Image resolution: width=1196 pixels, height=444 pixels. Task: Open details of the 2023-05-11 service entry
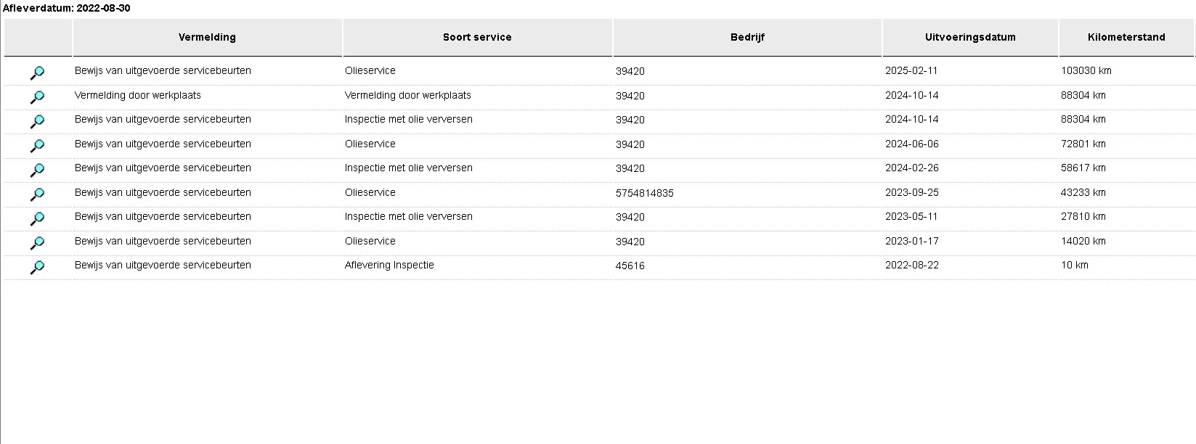click(x=38, y=218)
